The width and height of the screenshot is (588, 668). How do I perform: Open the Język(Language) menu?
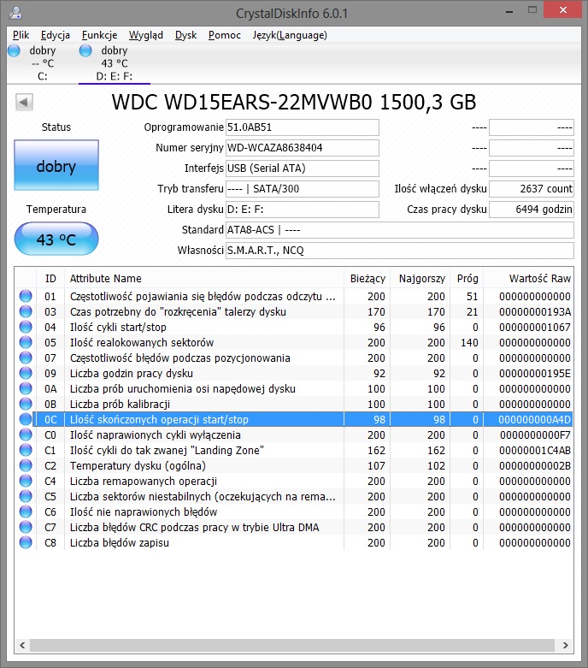click(290, 35)
